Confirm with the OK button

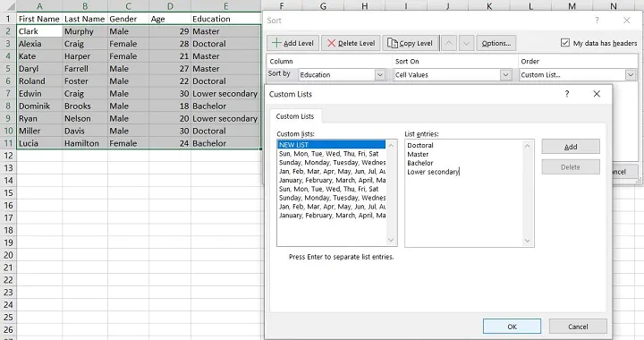click(512, 327)
